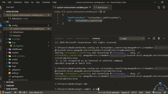Image resolution: width=168 pixels, height=94 pixels.
Task: Kill terminal with the trash icon
Action: pos(159,38)
